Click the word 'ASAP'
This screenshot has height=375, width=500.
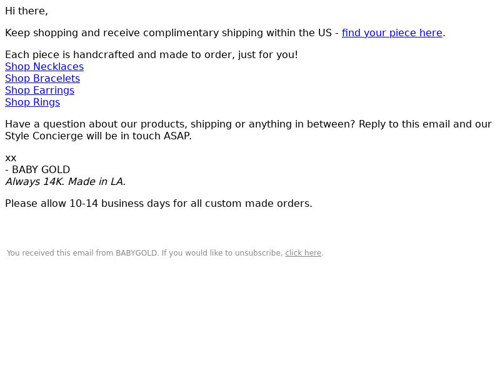177,136
